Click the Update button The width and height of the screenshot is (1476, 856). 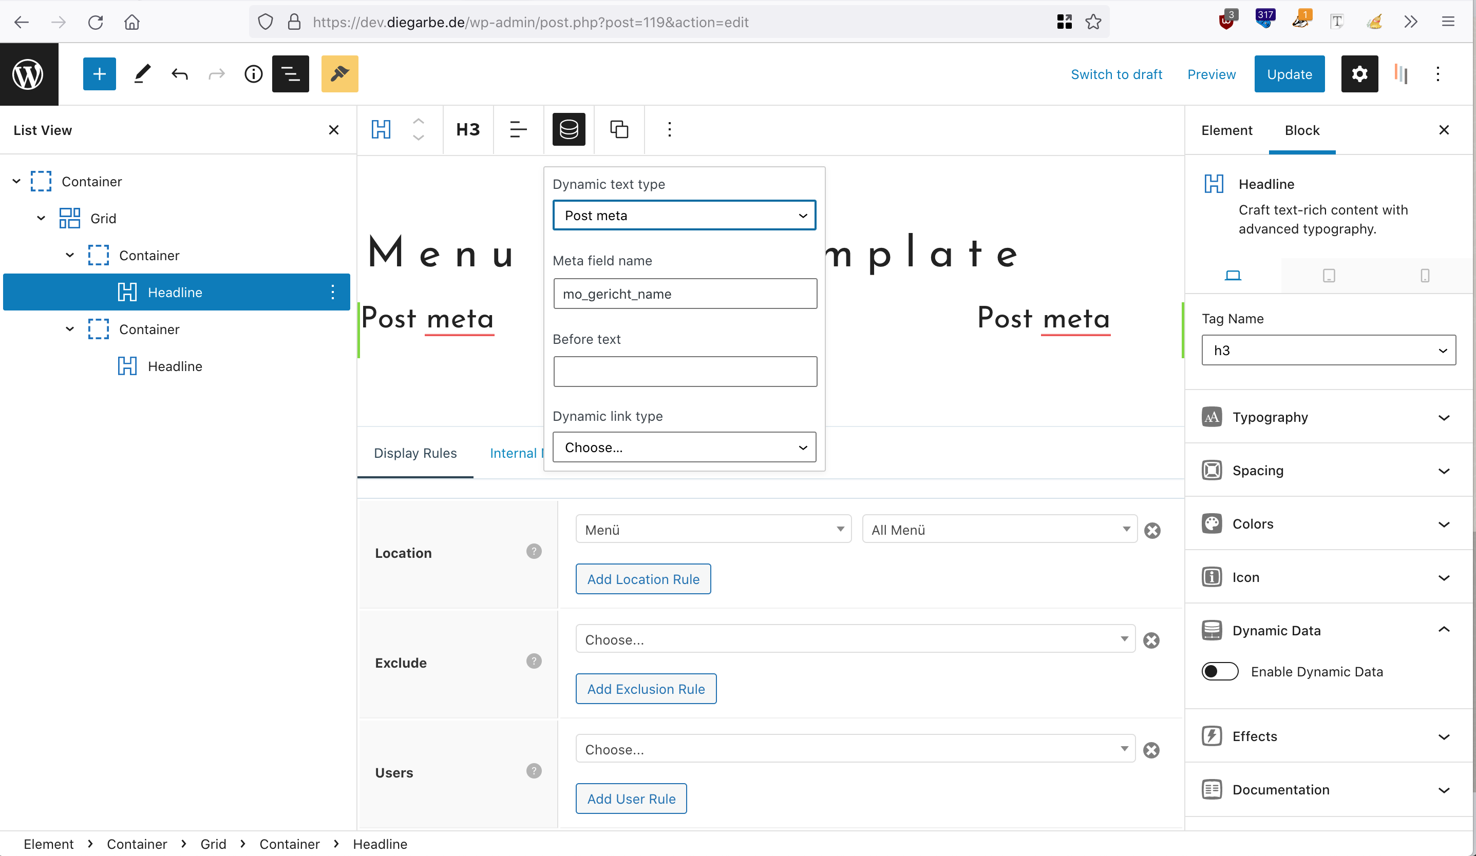(1289, 74)
